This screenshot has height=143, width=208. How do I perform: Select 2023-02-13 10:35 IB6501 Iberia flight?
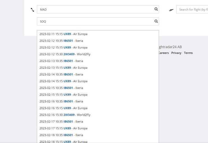click(98, 61)
